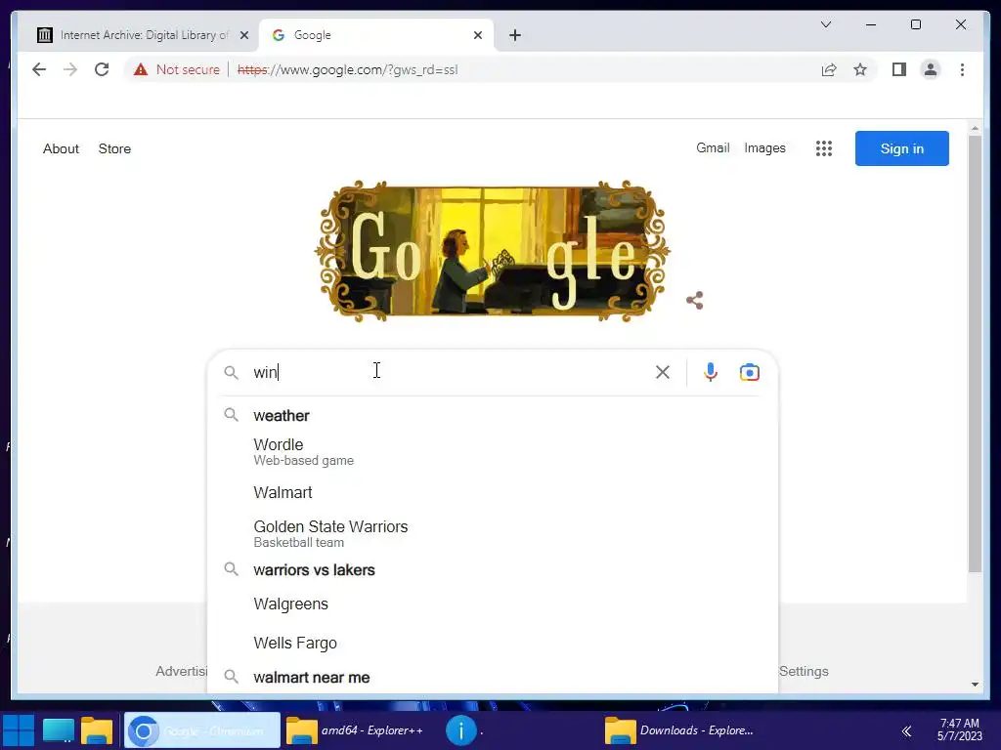
Task: Pick the Walmart suggestion
Action: (x=493, y=492)
